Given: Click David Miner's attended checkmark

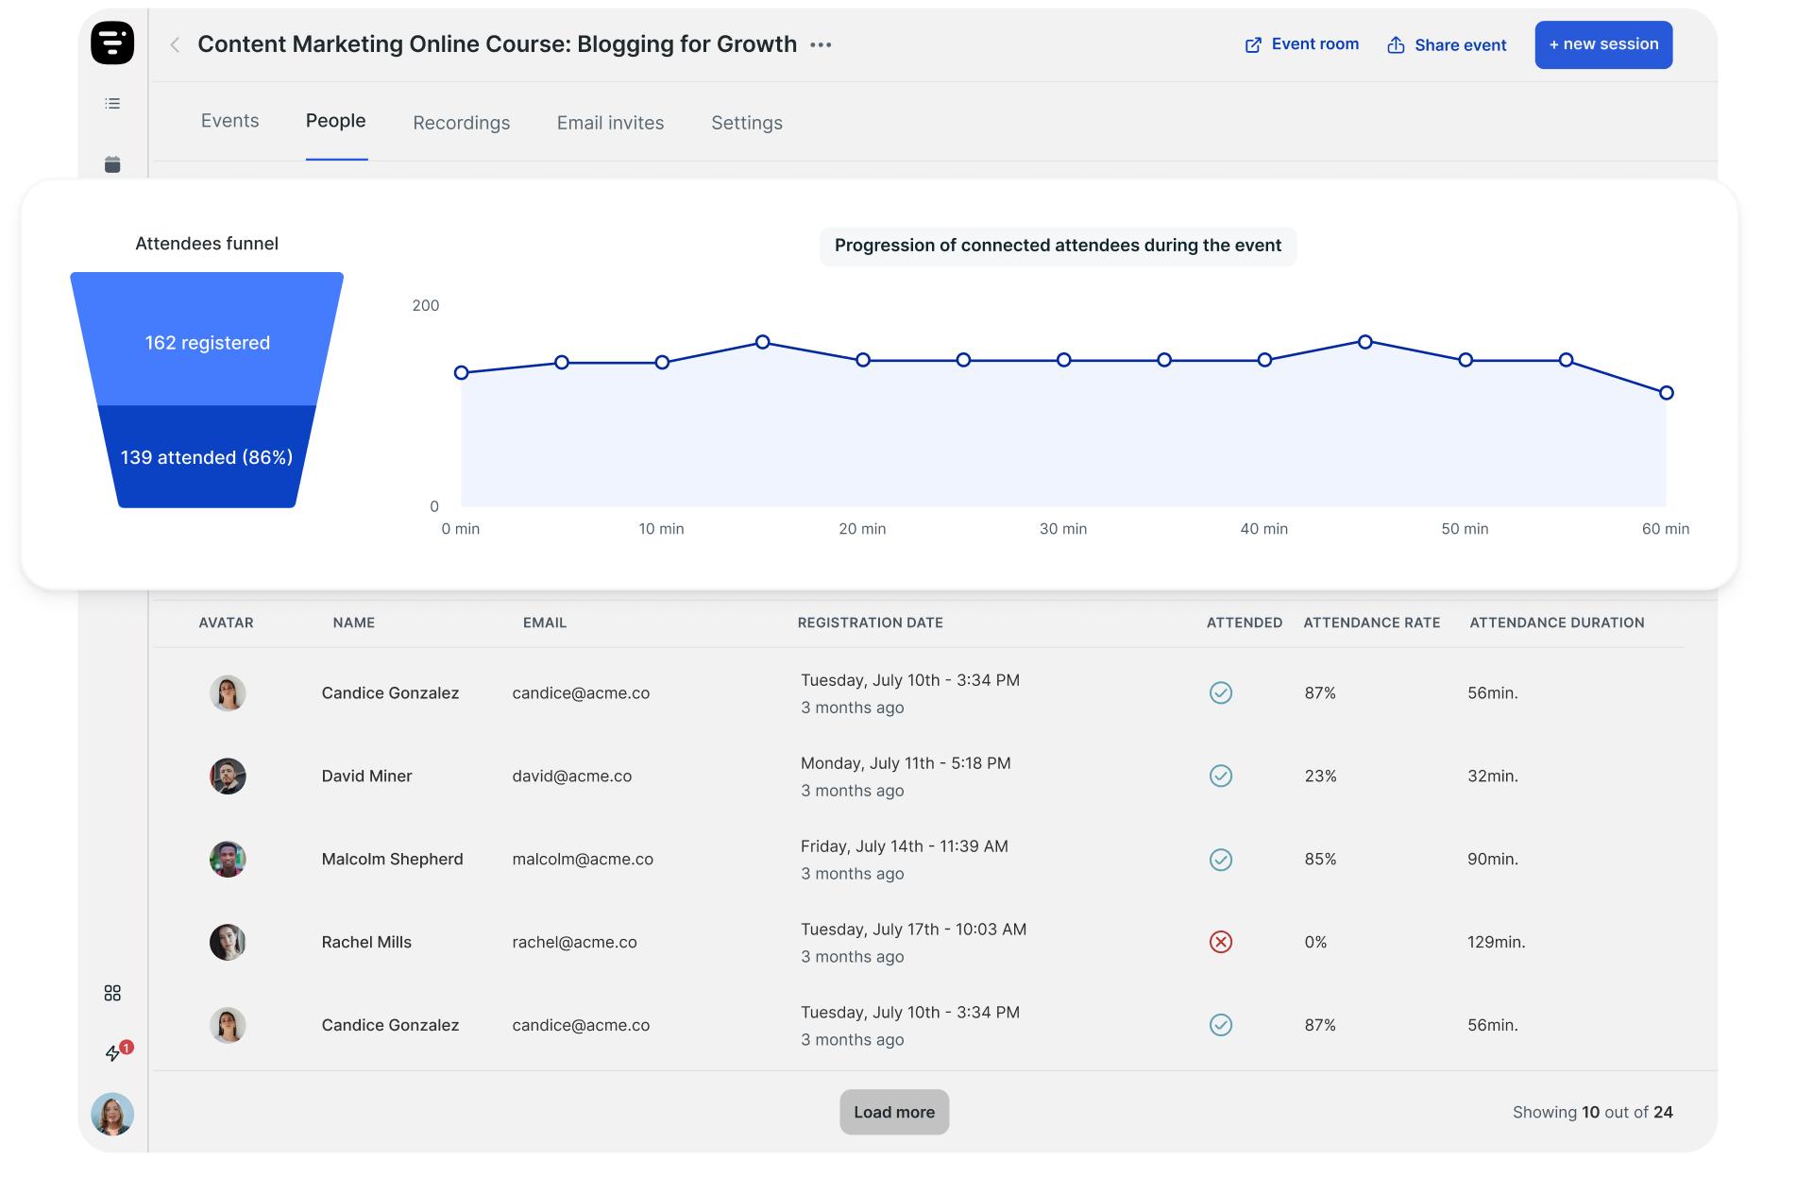Looking at the screenshot, I should point(1220,776).
